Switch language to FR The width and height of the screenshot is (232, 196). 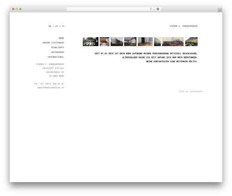click(63, 26)
